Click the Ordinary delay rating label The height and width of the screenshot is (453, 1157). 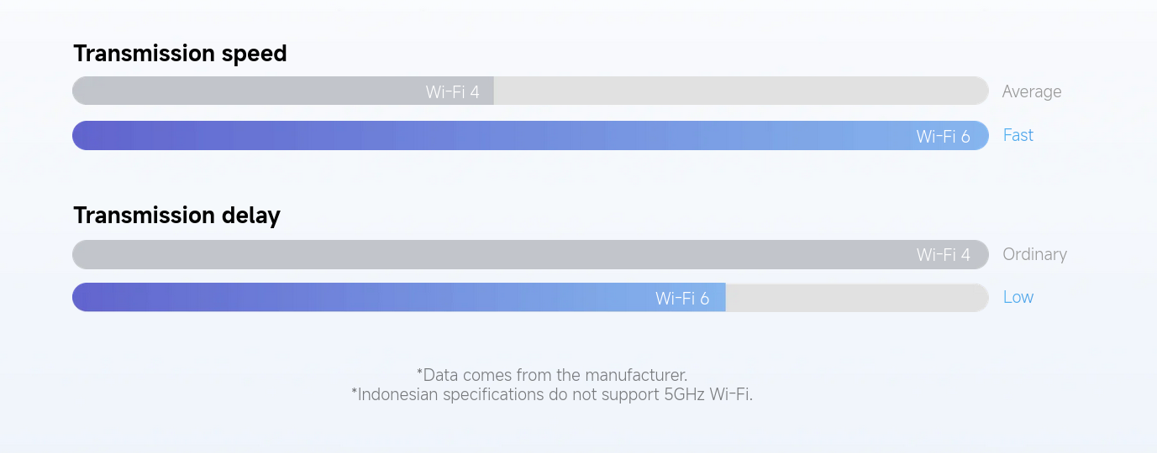1034,254
